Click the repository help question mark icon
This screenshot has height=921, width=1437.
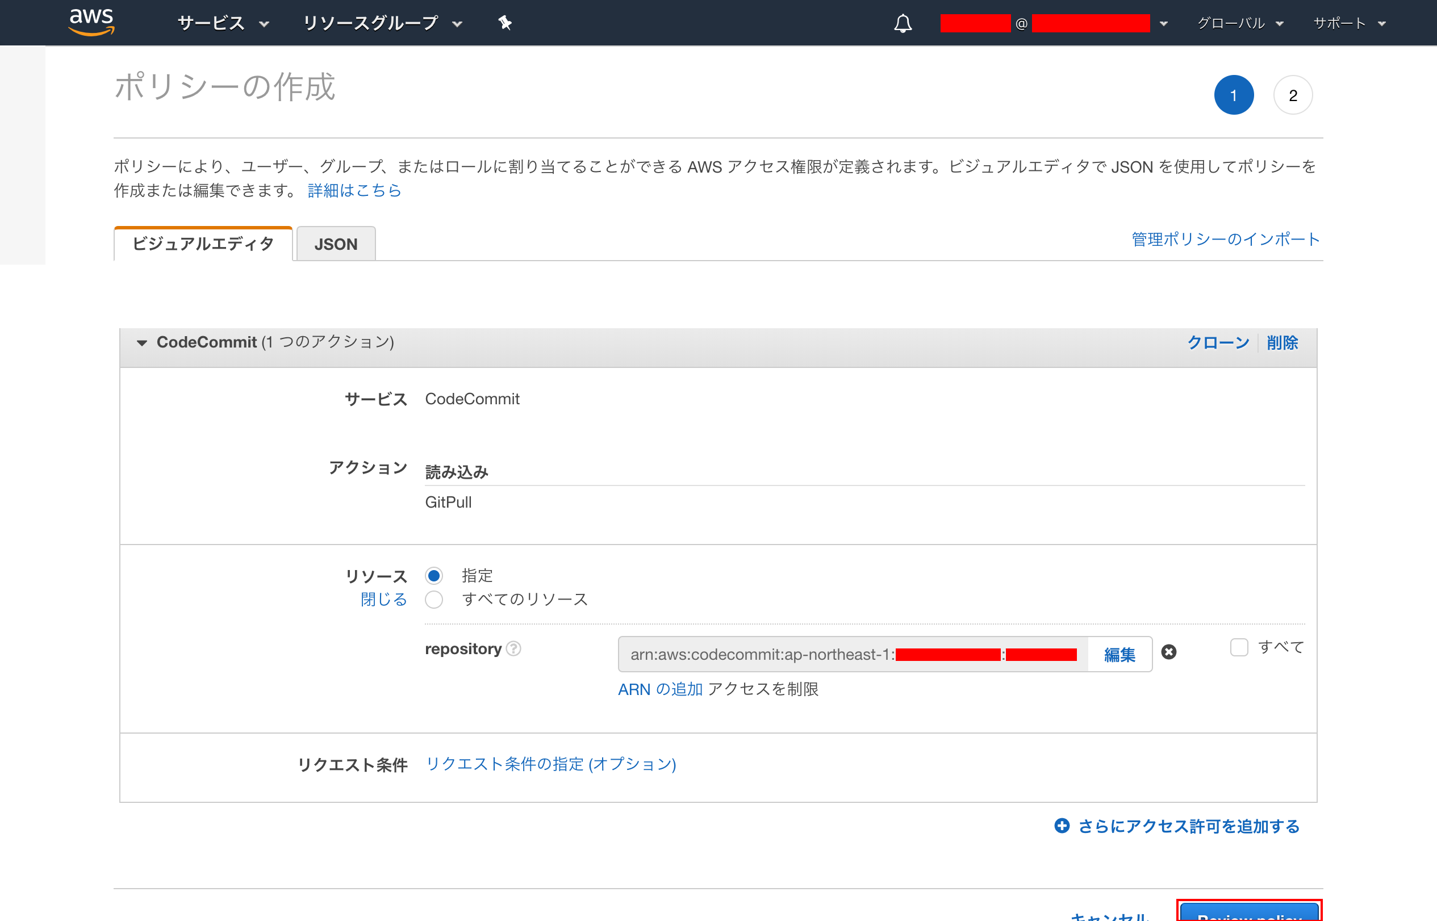click(513, 649)
